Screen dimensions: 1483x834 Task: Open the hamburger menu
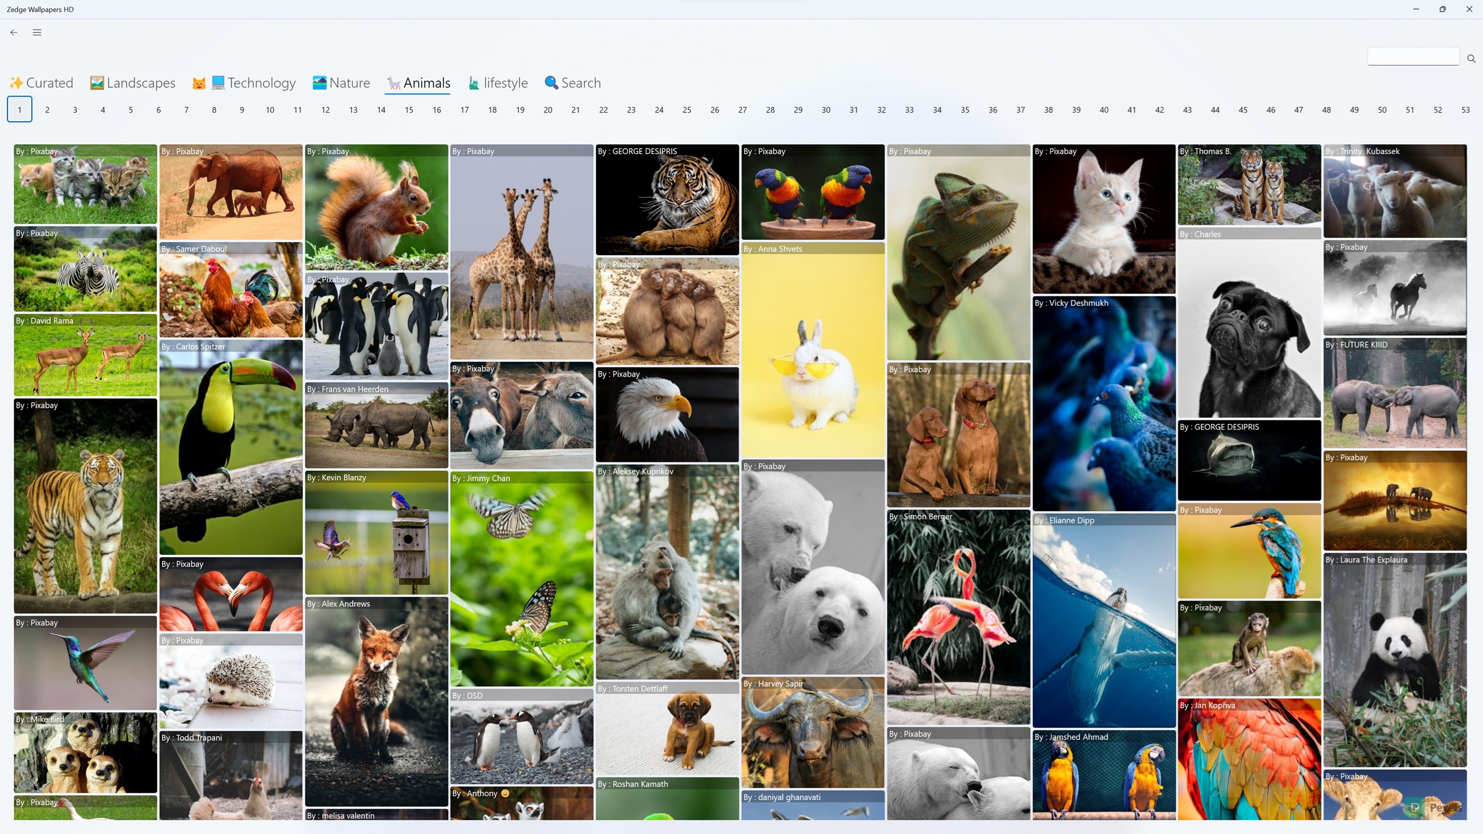(37, 32)
